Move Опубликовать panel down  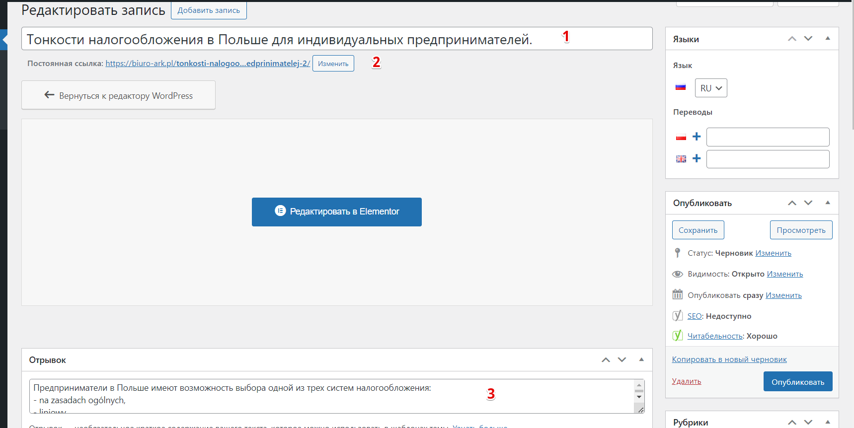pyautogui.click(x=808, y=203)
